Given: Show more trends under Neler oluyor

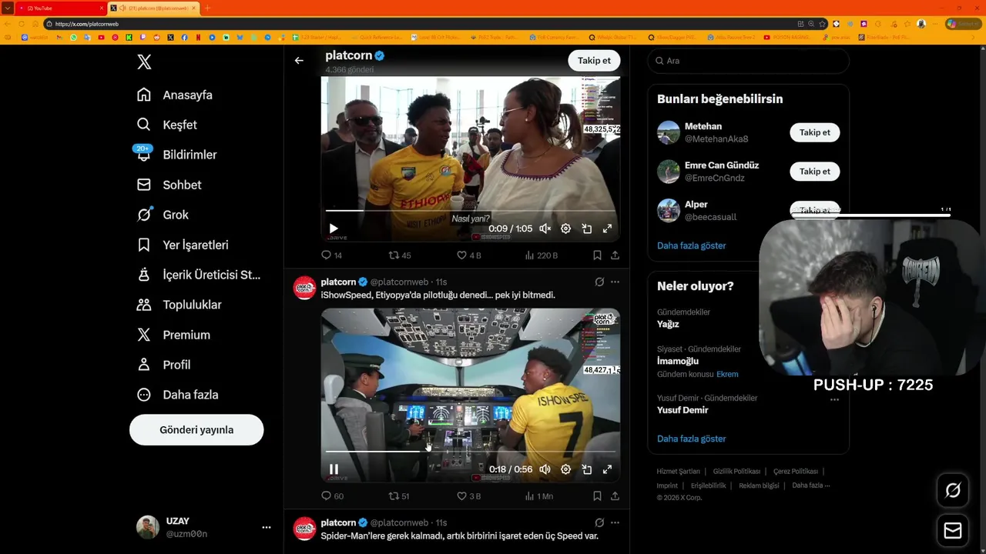Looking at the screenshot, I should click(691, 439).
